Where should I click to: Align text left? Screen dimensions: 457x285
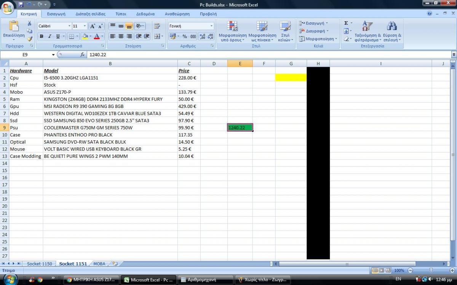point(113,36)
